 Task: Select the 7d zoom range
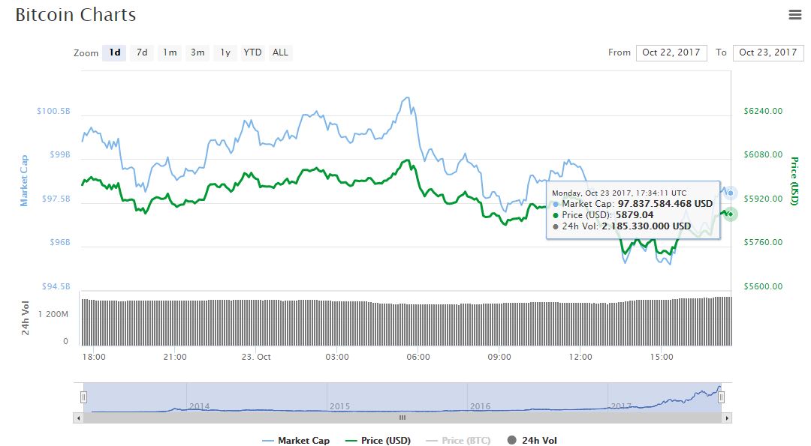142,52
